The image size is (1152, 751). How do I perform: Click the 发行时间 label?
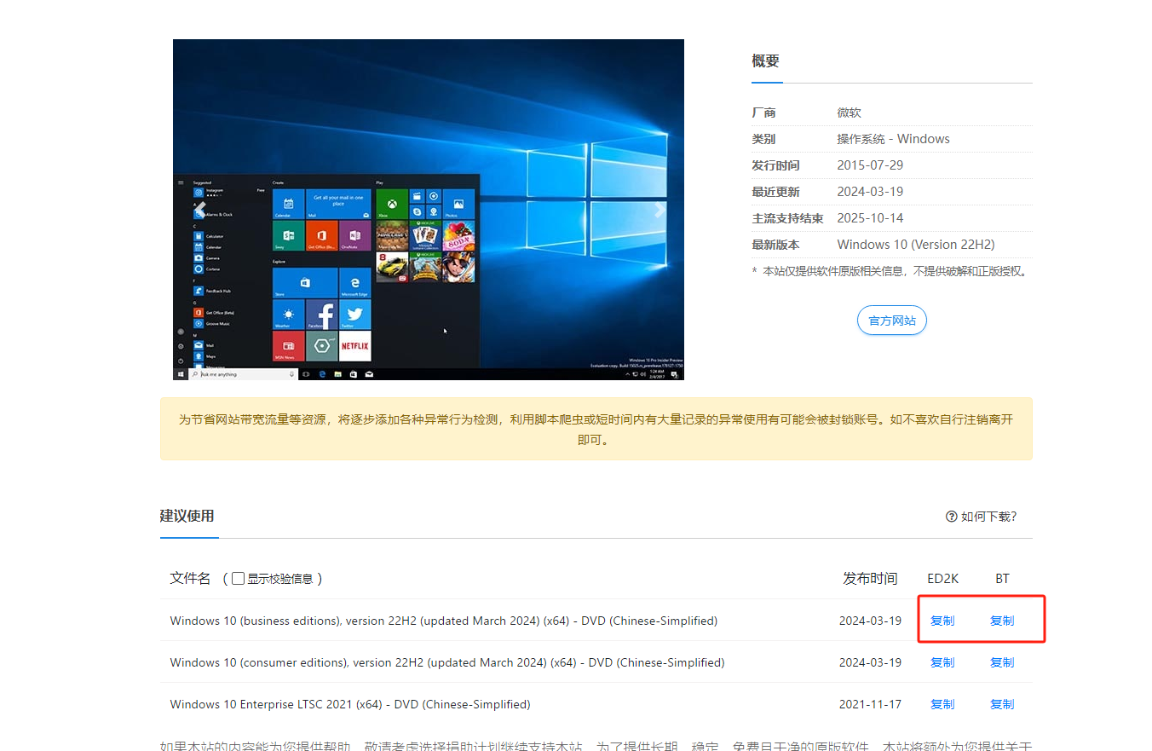[775, 165]
